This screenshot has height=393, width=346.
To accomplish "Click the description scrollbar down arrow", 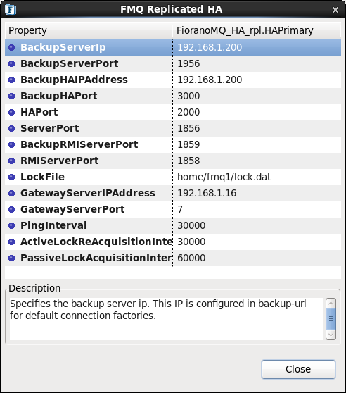I will 331,335.
